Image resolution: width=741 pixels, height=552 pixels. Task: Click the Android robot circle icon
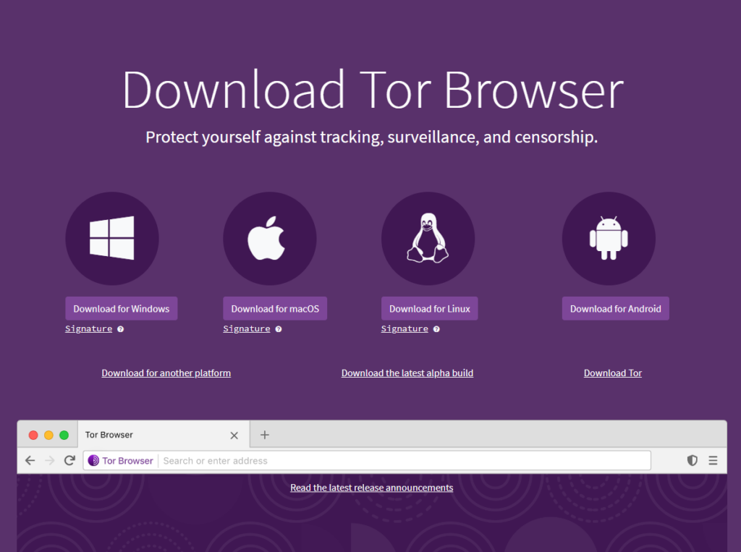click(609, 238)
